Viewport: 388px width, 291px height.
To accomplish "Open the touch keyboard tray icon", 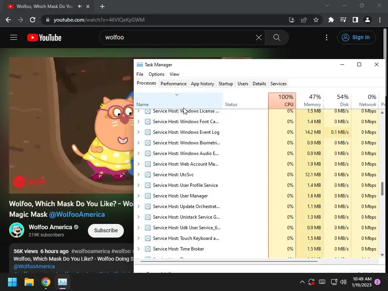I will [x=322, y=282].
